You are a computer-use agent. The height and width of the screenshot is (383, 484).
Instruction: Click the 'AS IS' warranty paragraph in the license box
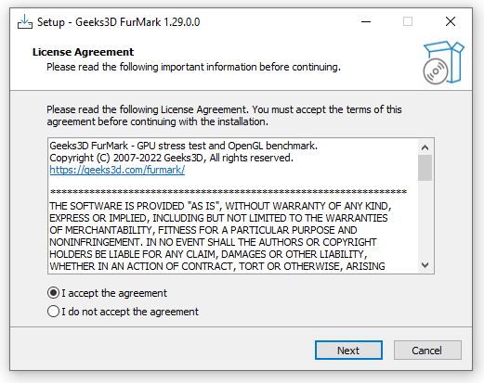point(220,236)
